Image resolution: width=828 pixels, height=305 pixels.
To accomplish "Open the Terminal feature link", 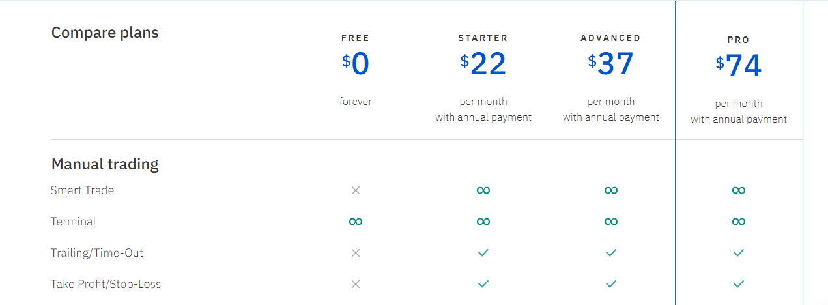I will [74, 222].
